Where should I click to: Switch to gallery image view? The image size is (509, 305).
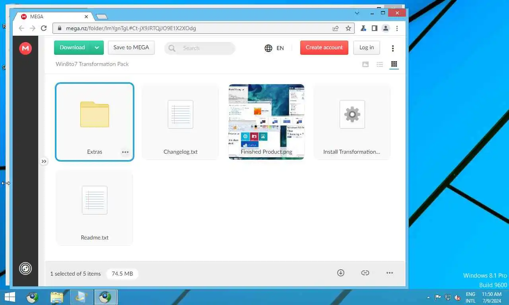(365, 64)
